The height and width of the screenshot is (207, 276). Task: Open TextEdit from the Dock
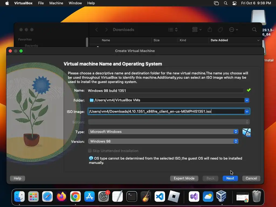118,196
